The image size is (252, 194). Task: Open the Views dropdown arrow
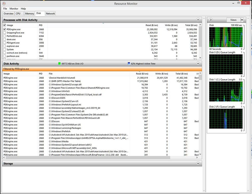(x=242, y=20)
